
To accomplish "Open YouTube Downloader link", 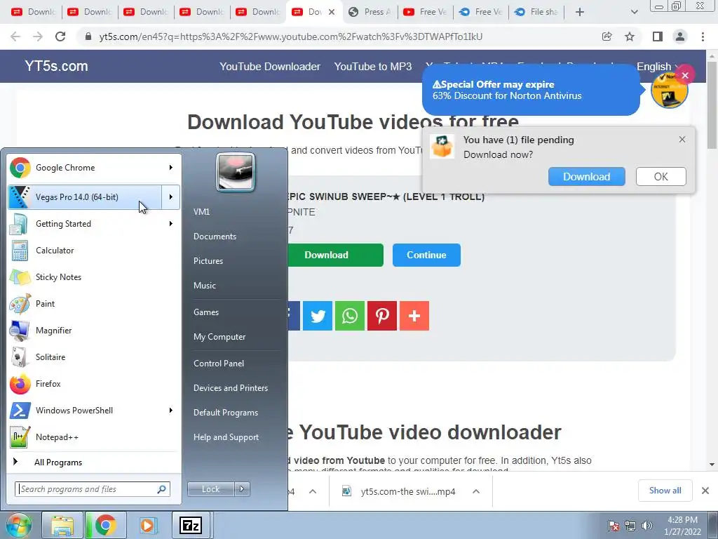I will (x=270, y=67).
